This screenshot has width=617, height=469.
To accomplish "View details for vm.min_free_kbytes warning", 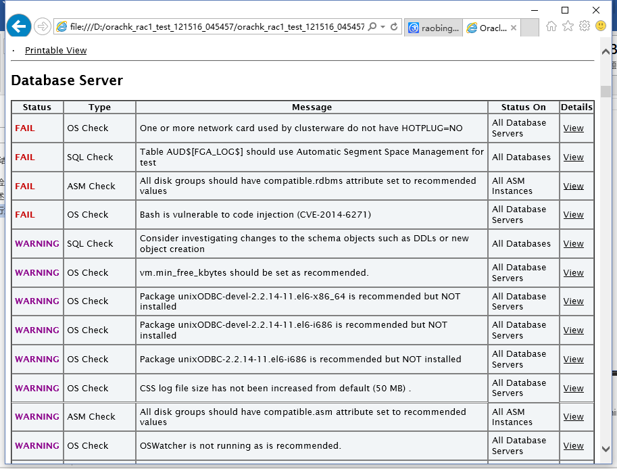I will pyautogui.click(x=573, y=272).
